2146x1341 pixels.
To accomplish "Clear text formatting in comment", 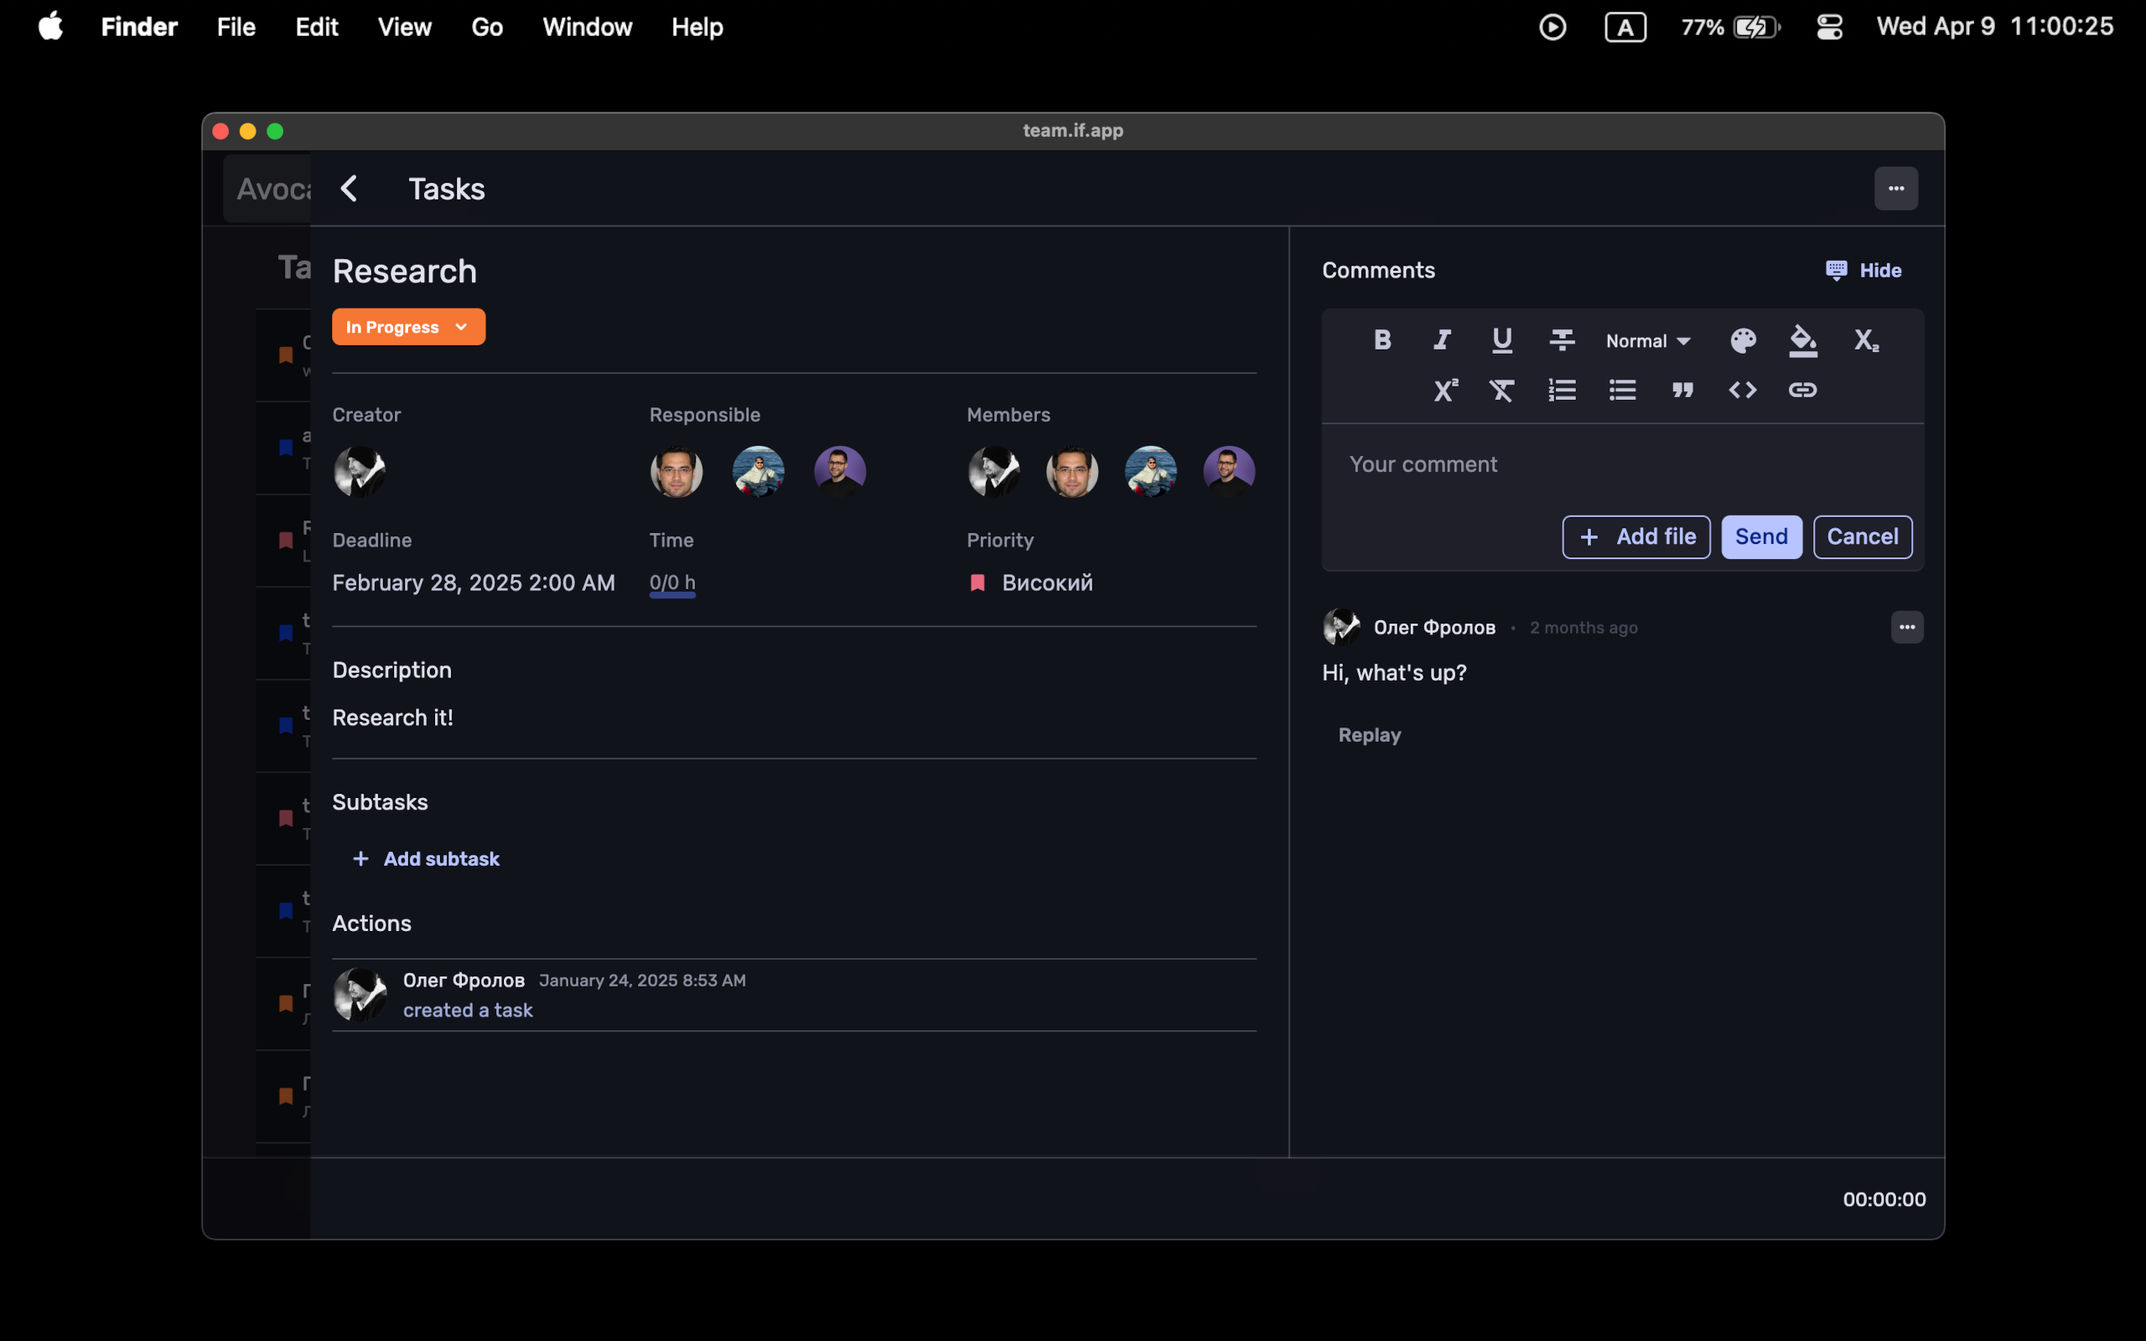I will 1501,390.
